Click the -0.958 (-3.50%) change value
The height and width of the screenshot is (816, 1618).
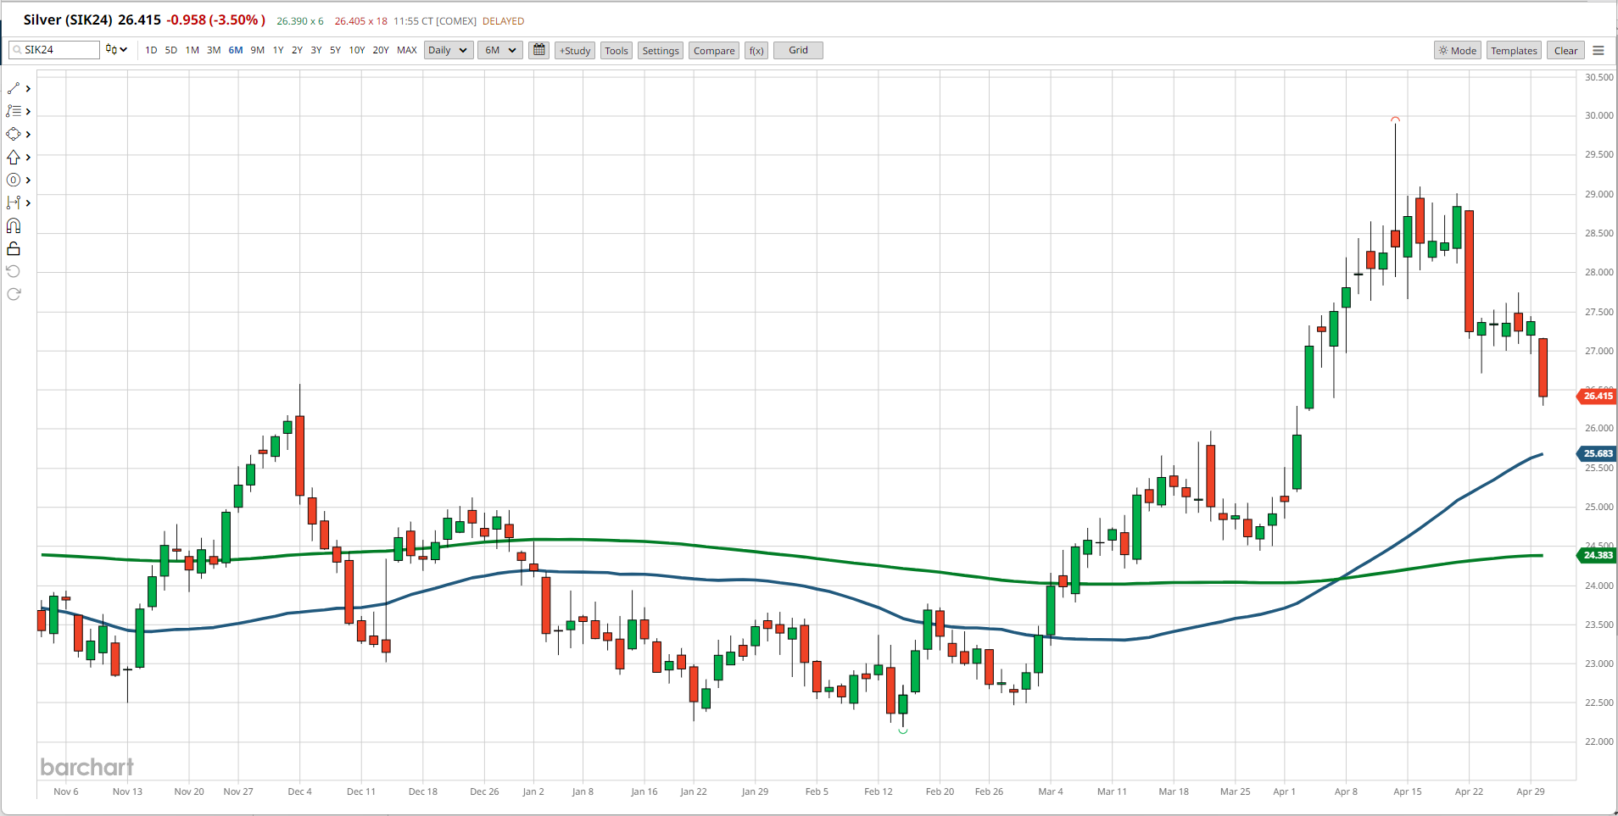(x=215, y=19)
